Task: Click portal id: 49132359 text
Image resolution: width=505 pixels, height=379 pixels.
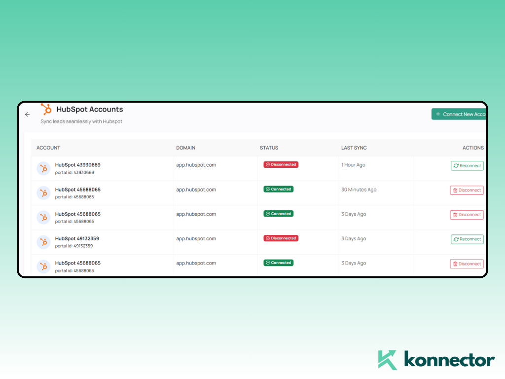Action: tap(74, 246)
